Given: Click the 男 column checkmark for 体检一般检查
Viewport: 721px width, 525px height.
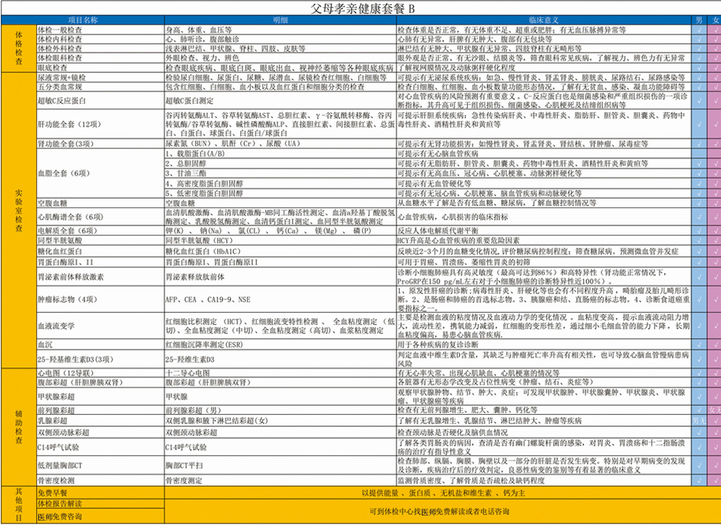Looking at the screenshot, I should coord(699,30).
